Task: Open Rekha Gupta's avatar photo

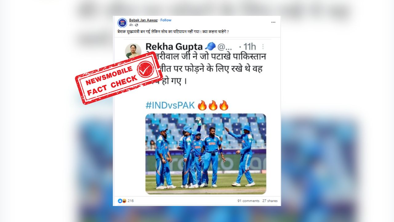Action: (133, 51)
